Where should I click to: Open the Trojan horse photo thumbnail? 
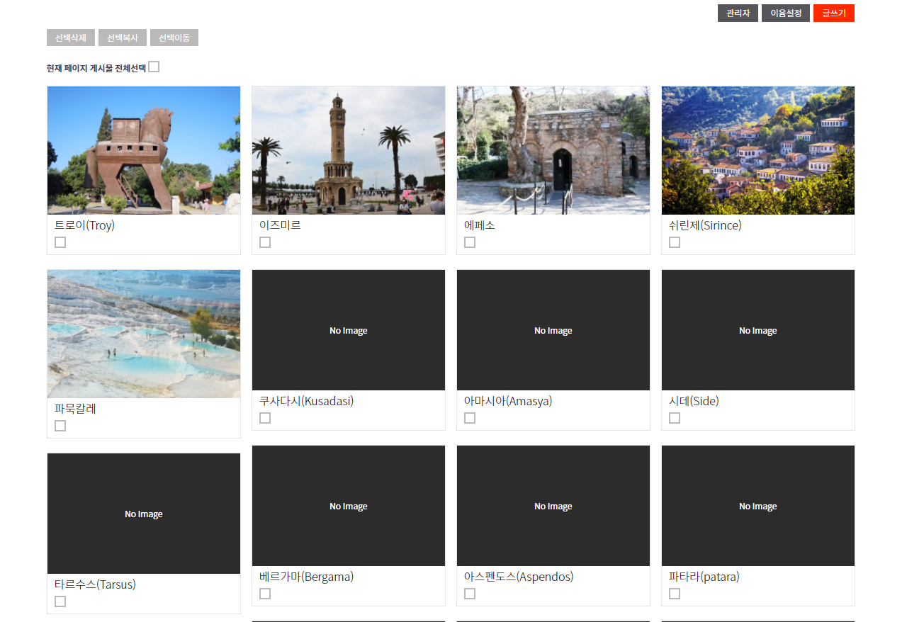144,150
